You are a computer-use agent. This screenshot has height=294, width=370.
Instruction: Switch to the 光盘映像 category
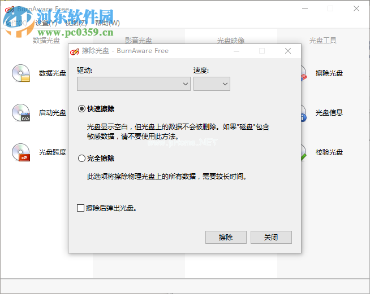pyautogui.click(x=231, y=41)
